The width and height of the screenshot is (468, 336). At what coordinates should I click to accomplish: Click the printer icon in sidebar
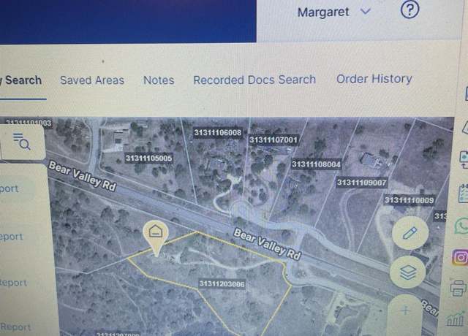point(458,288)
